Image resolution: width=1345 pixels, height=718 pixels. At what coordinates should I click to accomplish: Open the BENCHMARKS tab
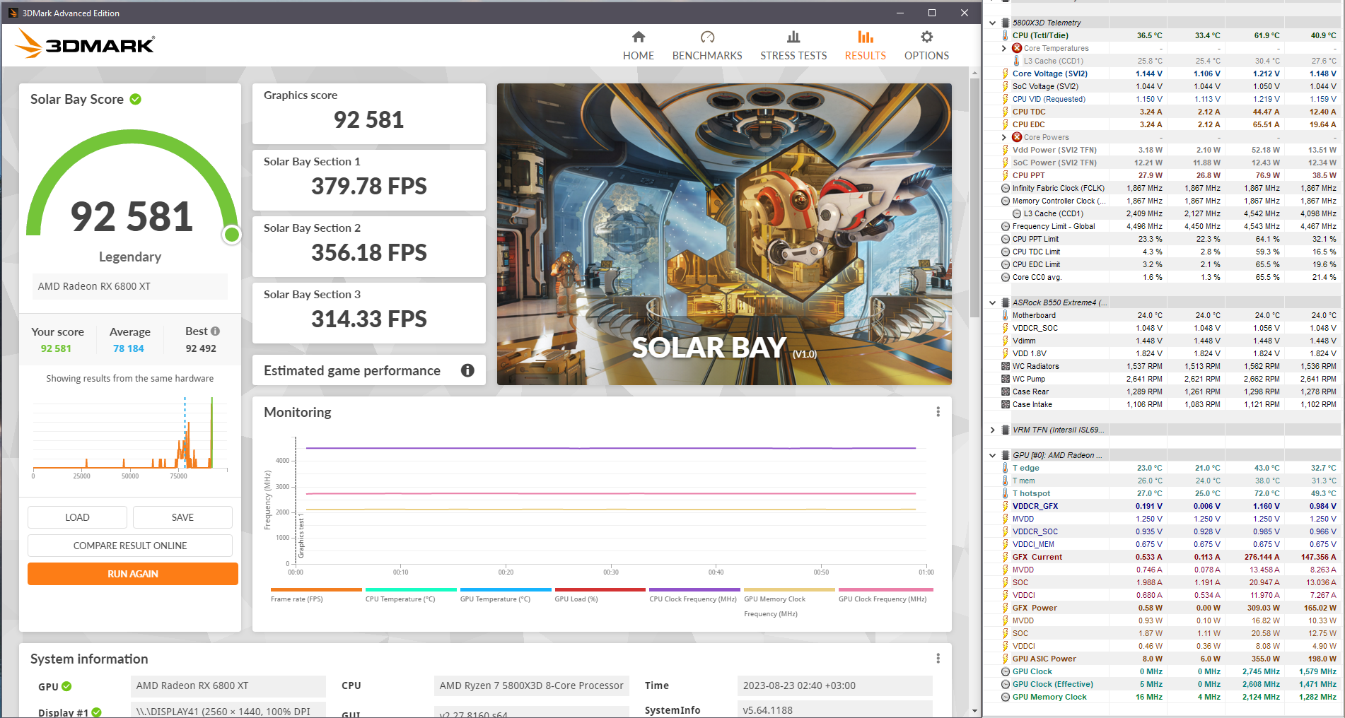click(x=707, y=46)
